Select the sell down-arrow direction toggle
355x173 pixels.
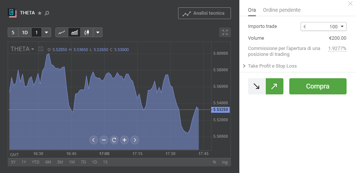257,86
